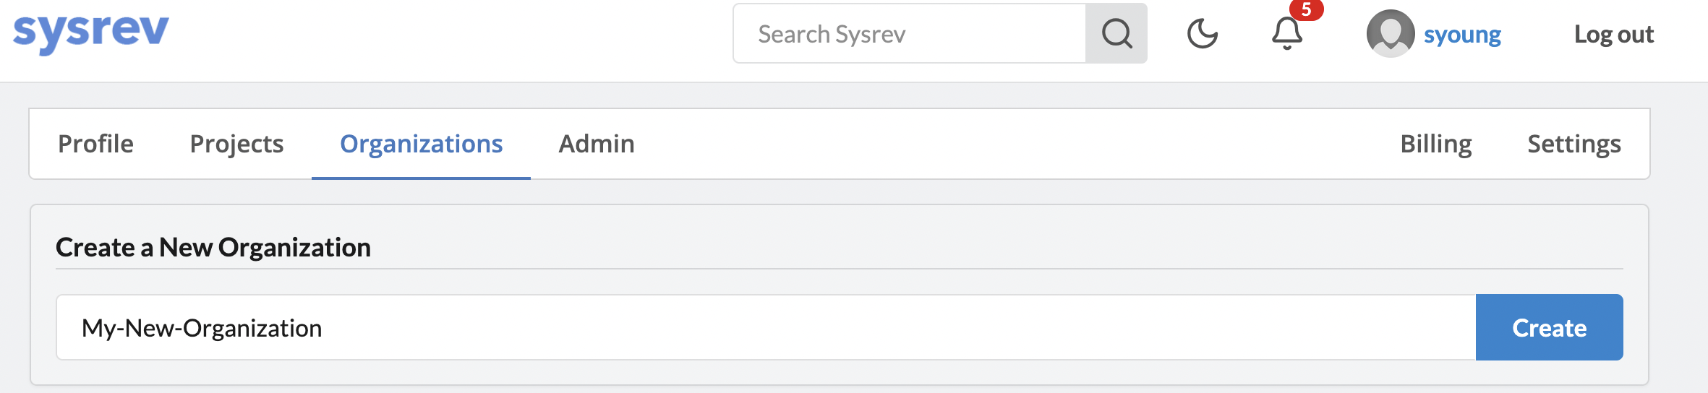The image size is (1708, 393).
Task: Focus the Search Sysrev field
Action: point(910,34)
